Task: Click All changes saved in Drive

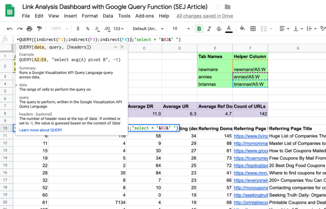Action: 205,16
